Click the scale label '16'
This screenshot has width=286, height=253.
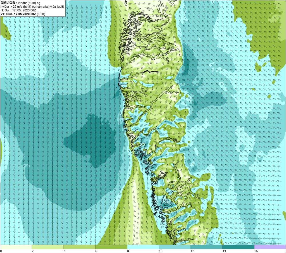click(256, 251)
